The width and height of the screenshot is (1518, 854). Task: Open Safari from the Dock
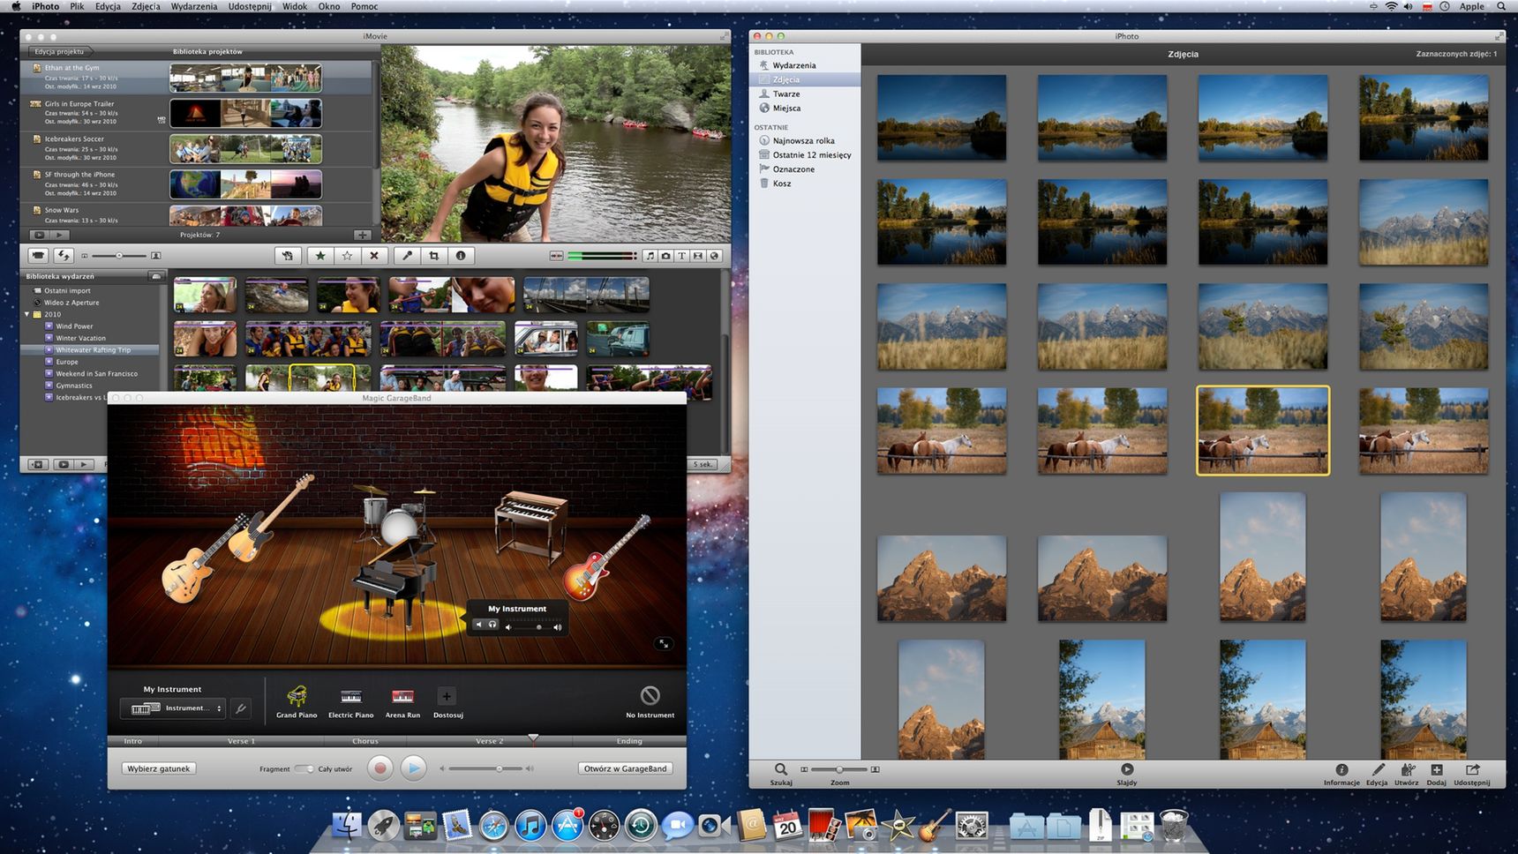coord(493,826)
